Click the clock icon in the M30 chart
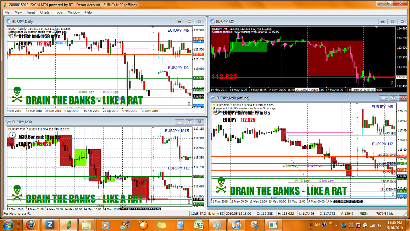Image resolution: width=410 pixels, height=231 pixels. click(x=12, y=136)
